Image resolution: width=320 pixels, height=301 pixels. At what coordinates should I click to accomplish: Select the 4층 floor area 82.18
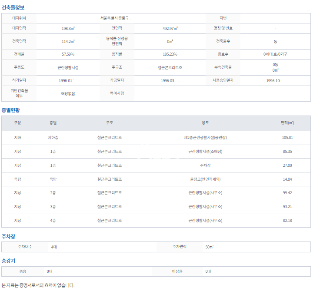[287, 221]
